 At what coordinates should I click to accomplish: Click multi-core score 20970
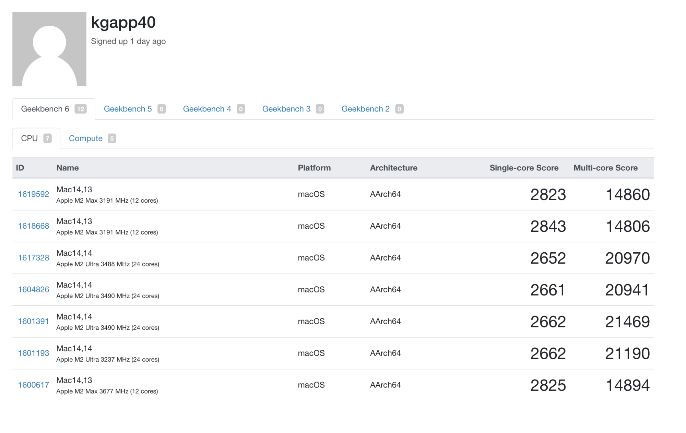628,258
